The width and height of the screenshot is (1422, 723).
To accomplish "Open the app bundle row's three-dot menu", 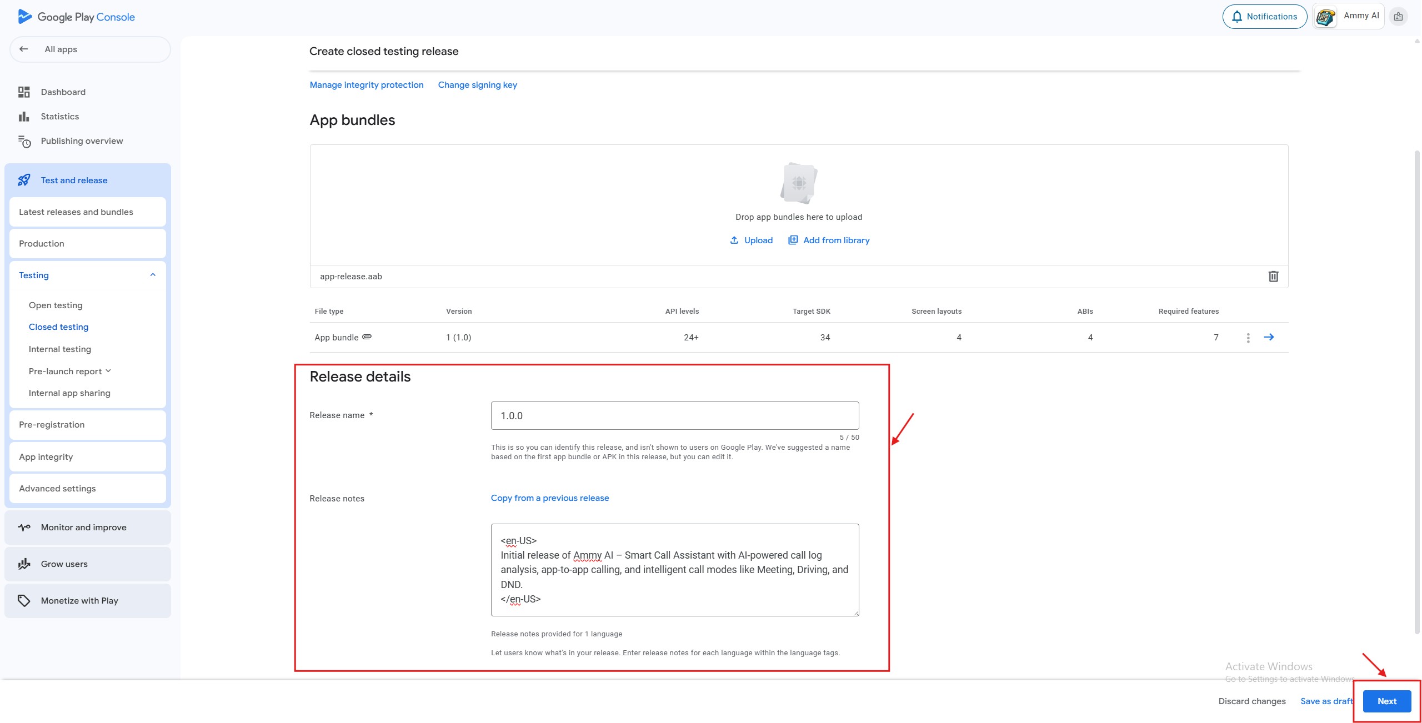I will (1248, 338).
